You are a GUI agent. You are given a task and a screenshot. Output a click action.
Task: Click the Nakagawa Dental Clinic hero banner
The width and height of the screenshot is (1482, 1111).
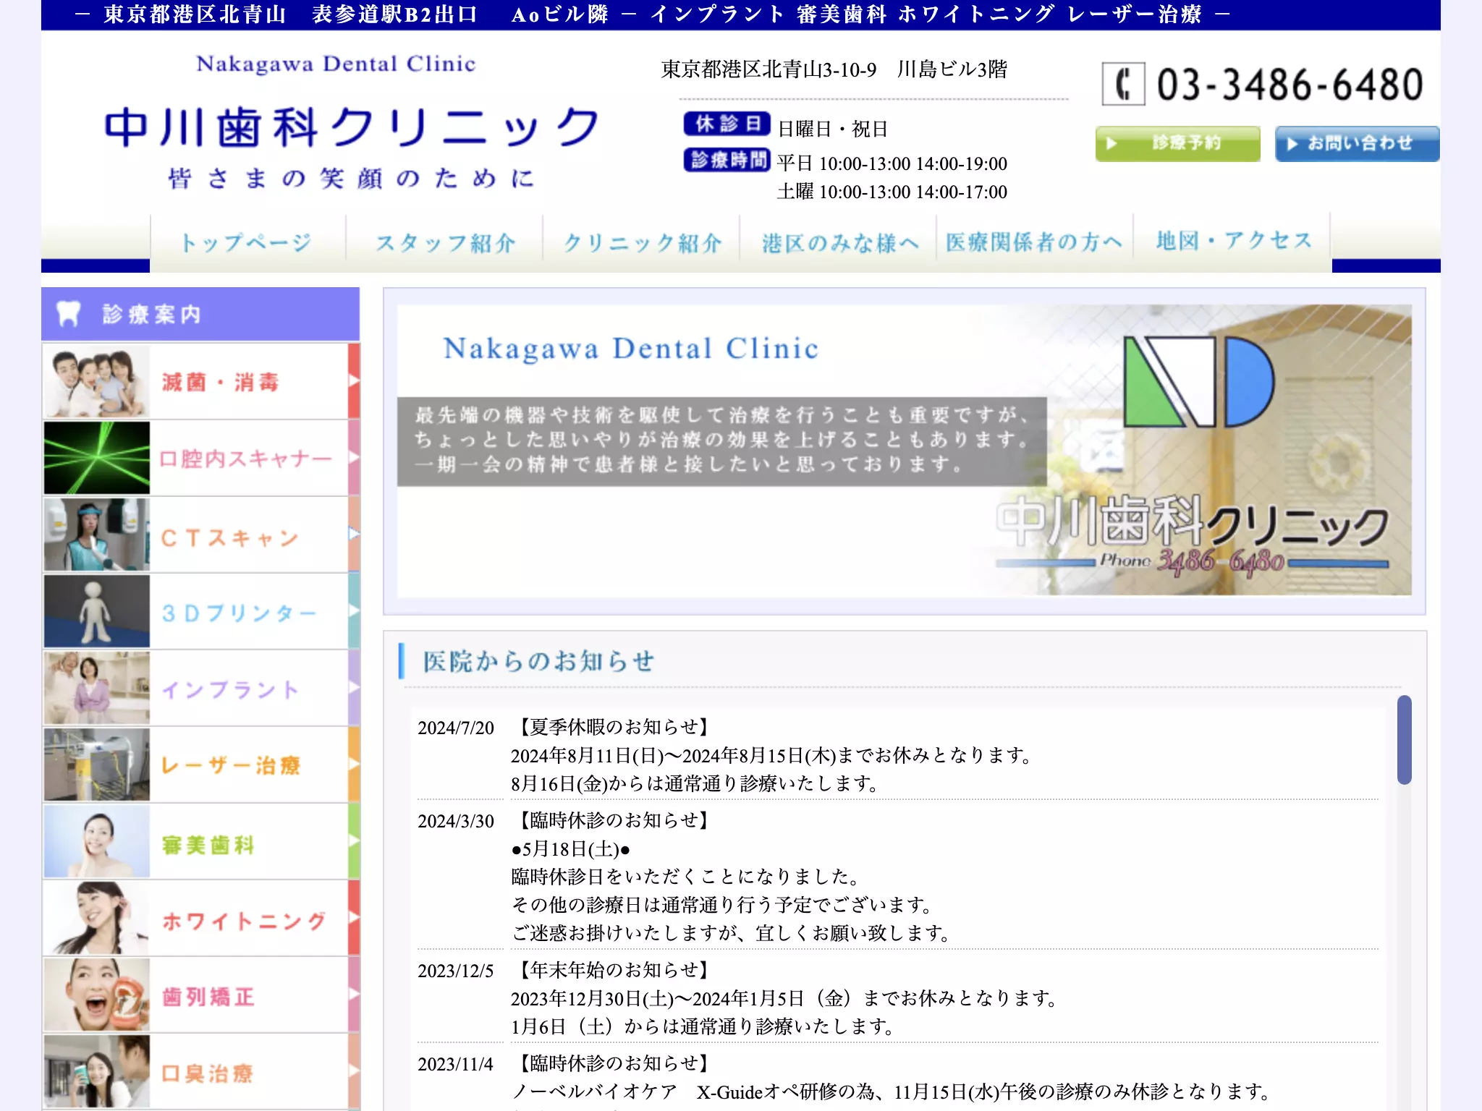click(x=904, y=450)
